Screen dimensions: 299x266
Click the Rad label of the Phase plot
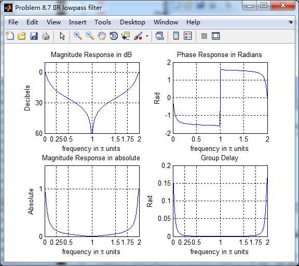157,98
